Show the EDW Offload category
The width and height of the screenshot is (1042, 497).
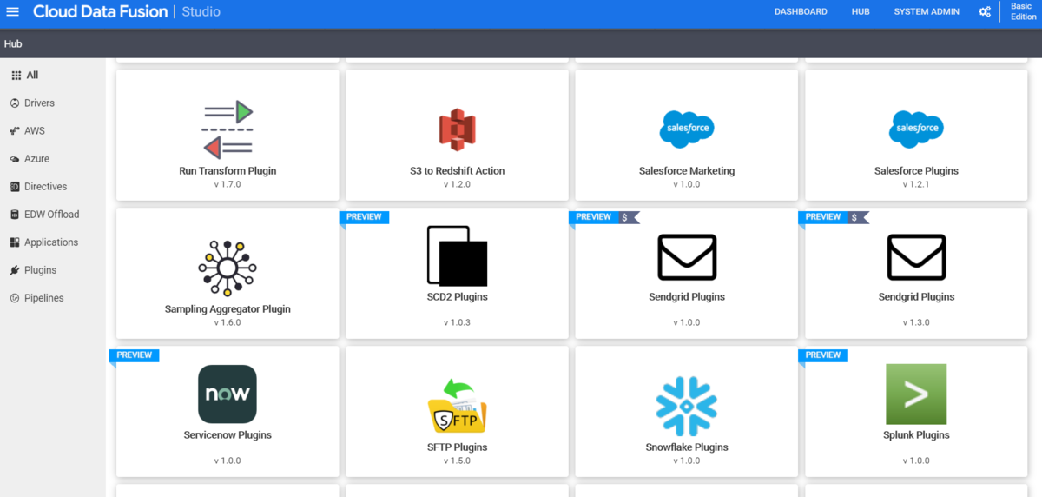[51, 215]
